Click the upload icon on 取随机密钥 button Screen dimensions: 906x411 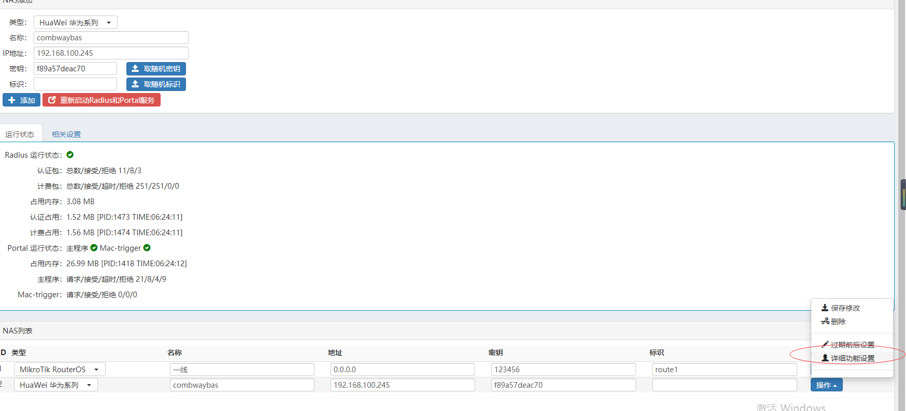point(135,69)
